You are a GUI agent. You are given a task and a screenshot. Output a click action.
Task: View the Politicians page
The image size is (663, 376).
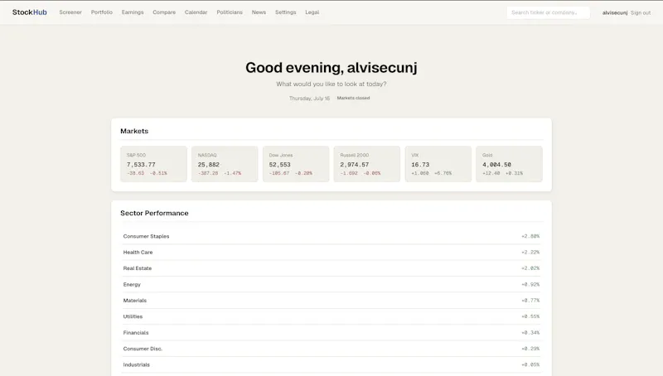coord(230,12)
